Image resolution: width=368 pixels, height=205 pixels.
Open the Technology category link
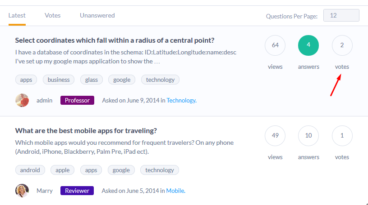pyautogui.click(x=181, y=100)
